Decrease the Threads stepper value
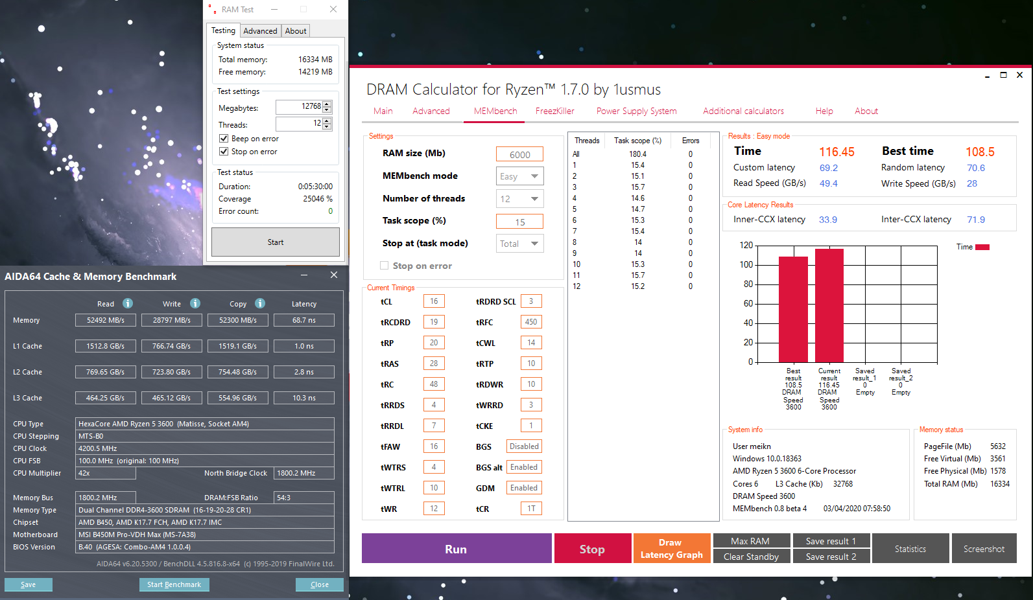 pos(327,126)
